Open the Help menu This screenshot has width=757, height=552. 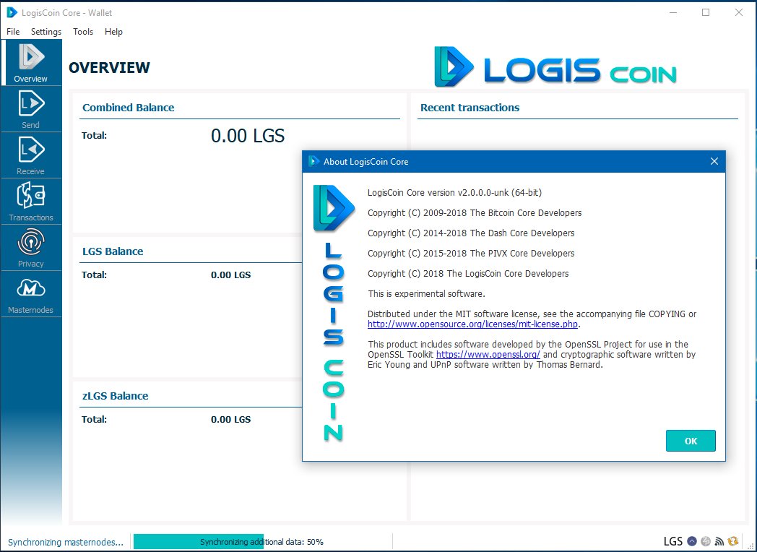113,31
